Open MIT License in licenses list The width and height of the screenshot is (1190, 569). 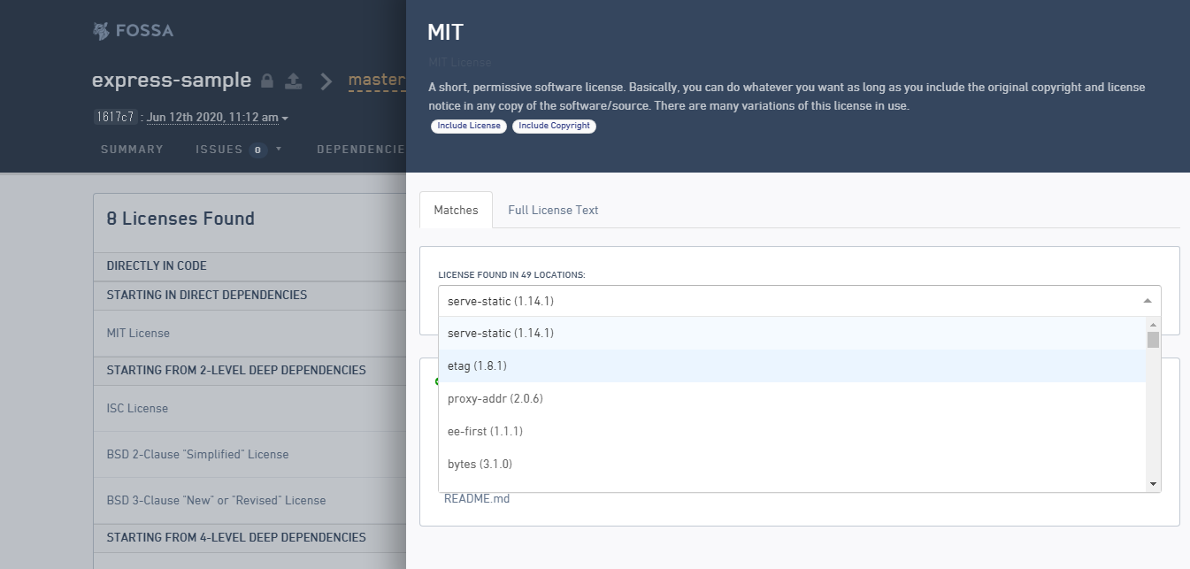(x=138, y=333)
